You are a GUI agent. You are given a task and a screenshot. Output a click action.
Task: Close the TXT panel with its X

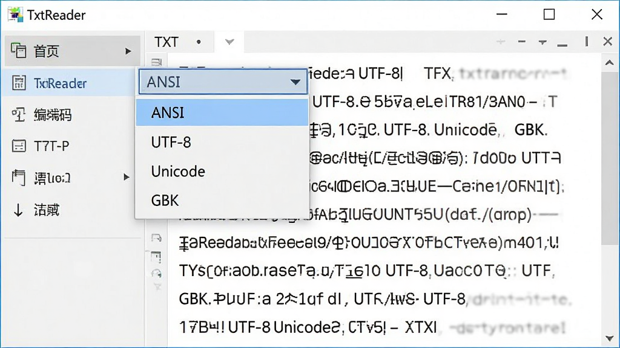[608, 42]
